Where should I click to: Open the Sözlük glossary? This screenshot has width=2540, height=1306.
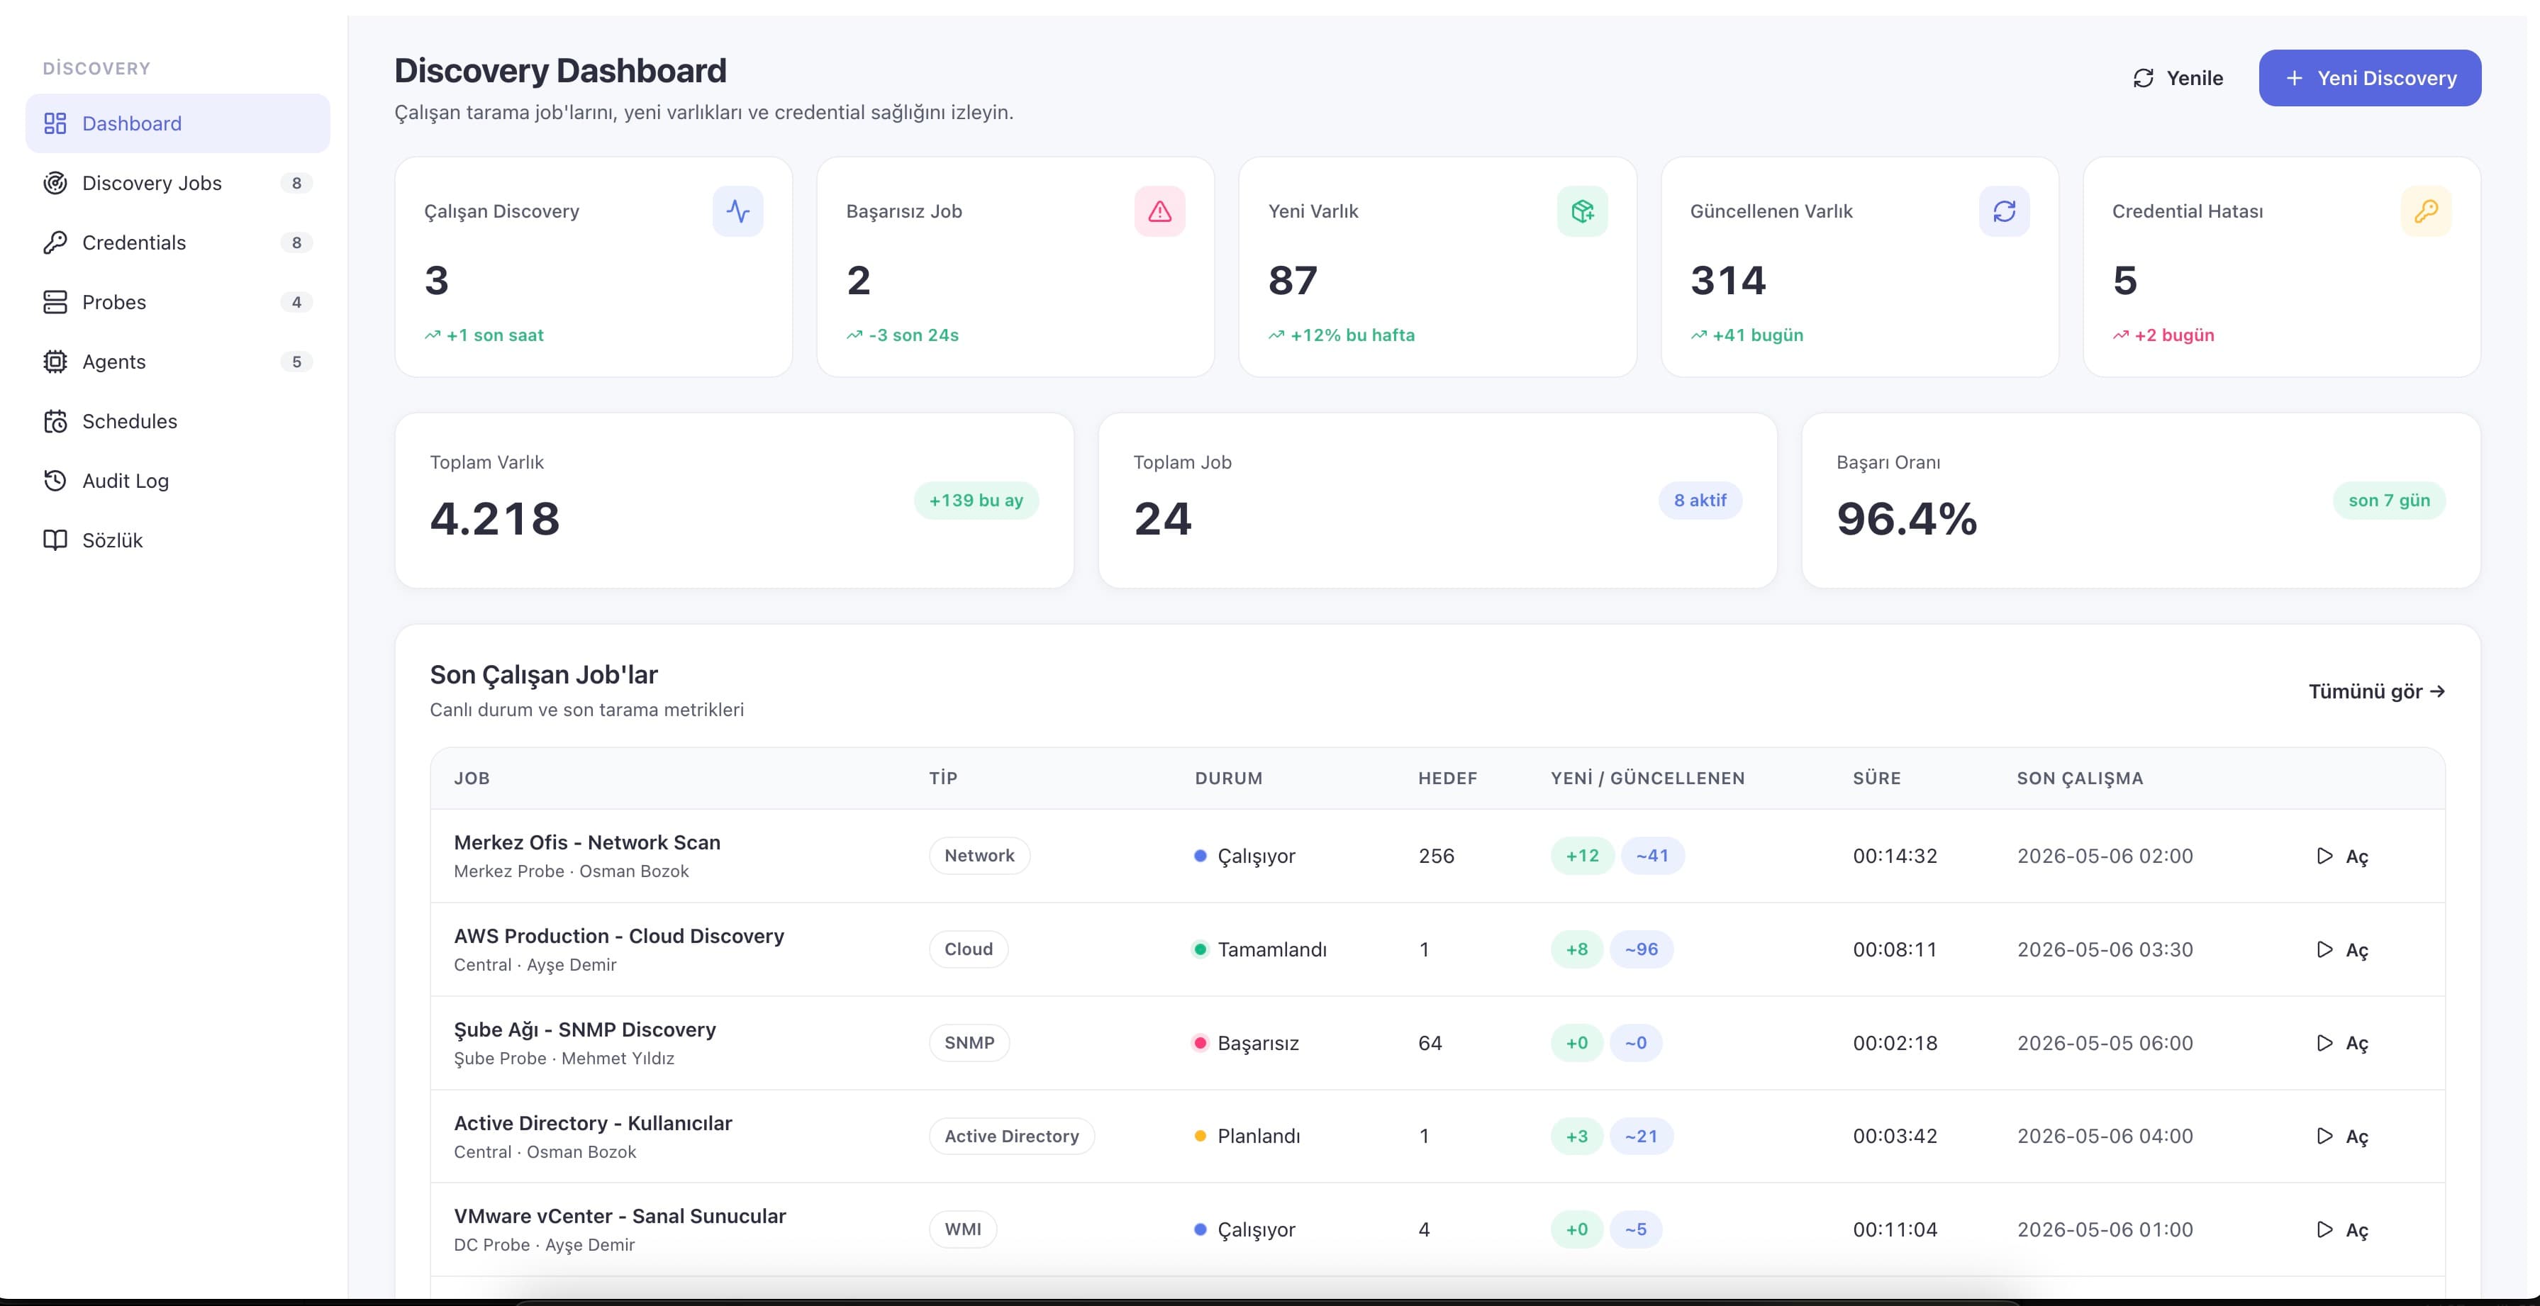[x=177, y=540]
